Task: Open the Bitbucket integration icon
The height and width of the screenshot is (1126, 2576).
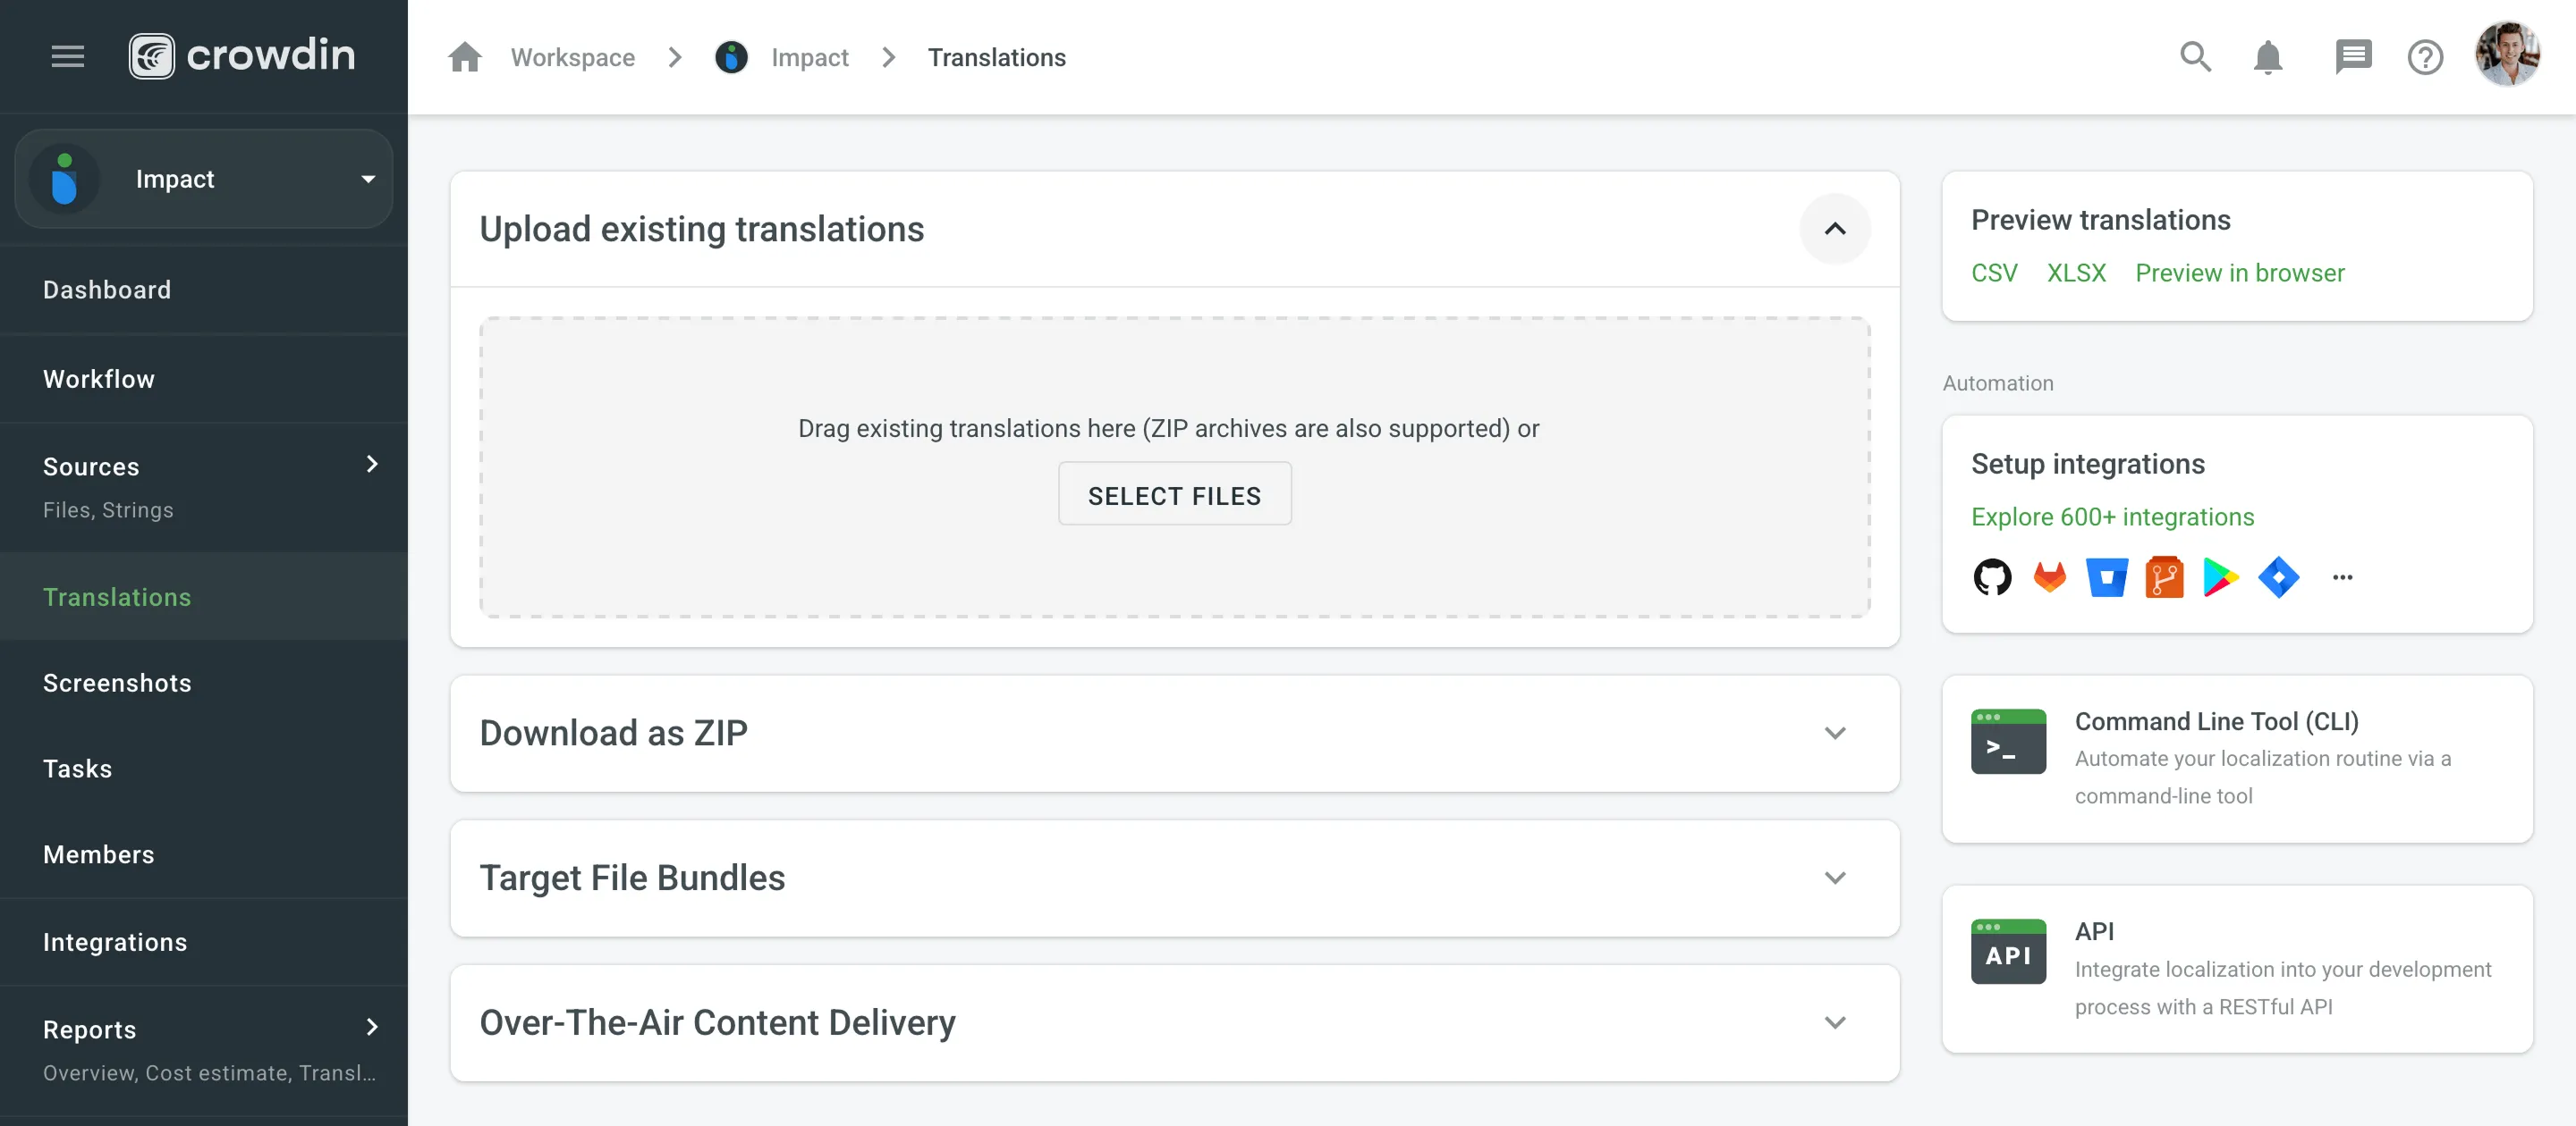Action: click(2107, 577)
